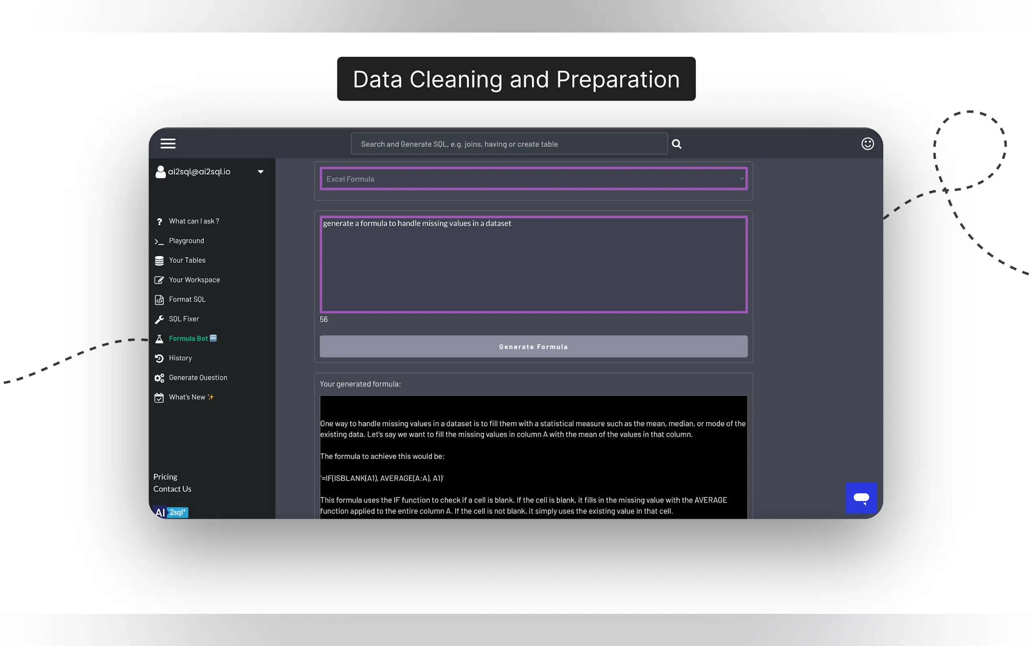Click the SQL Fixer wrench icon
1033x646 pixels.
[159, 320]
